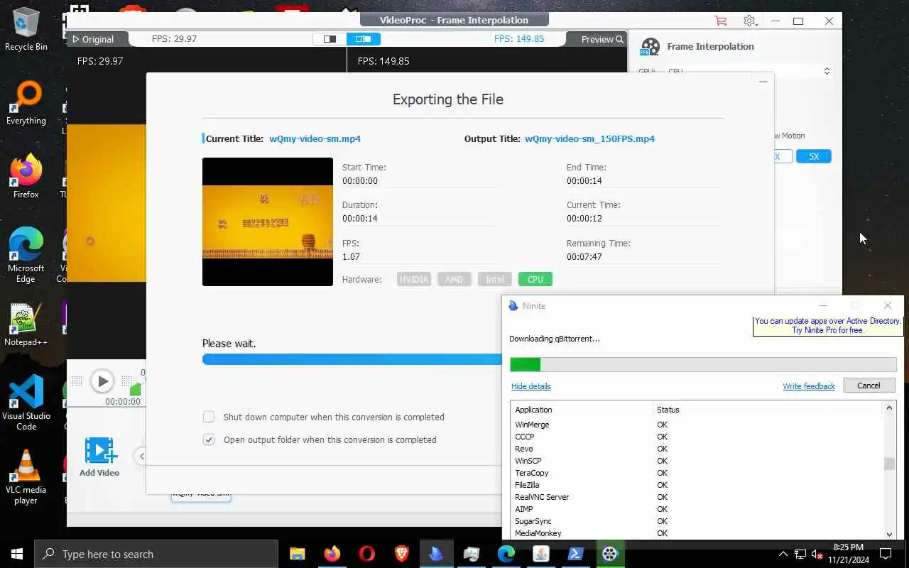
Task: Select the 5X slow motion option
Action: (x=814, y=156)
